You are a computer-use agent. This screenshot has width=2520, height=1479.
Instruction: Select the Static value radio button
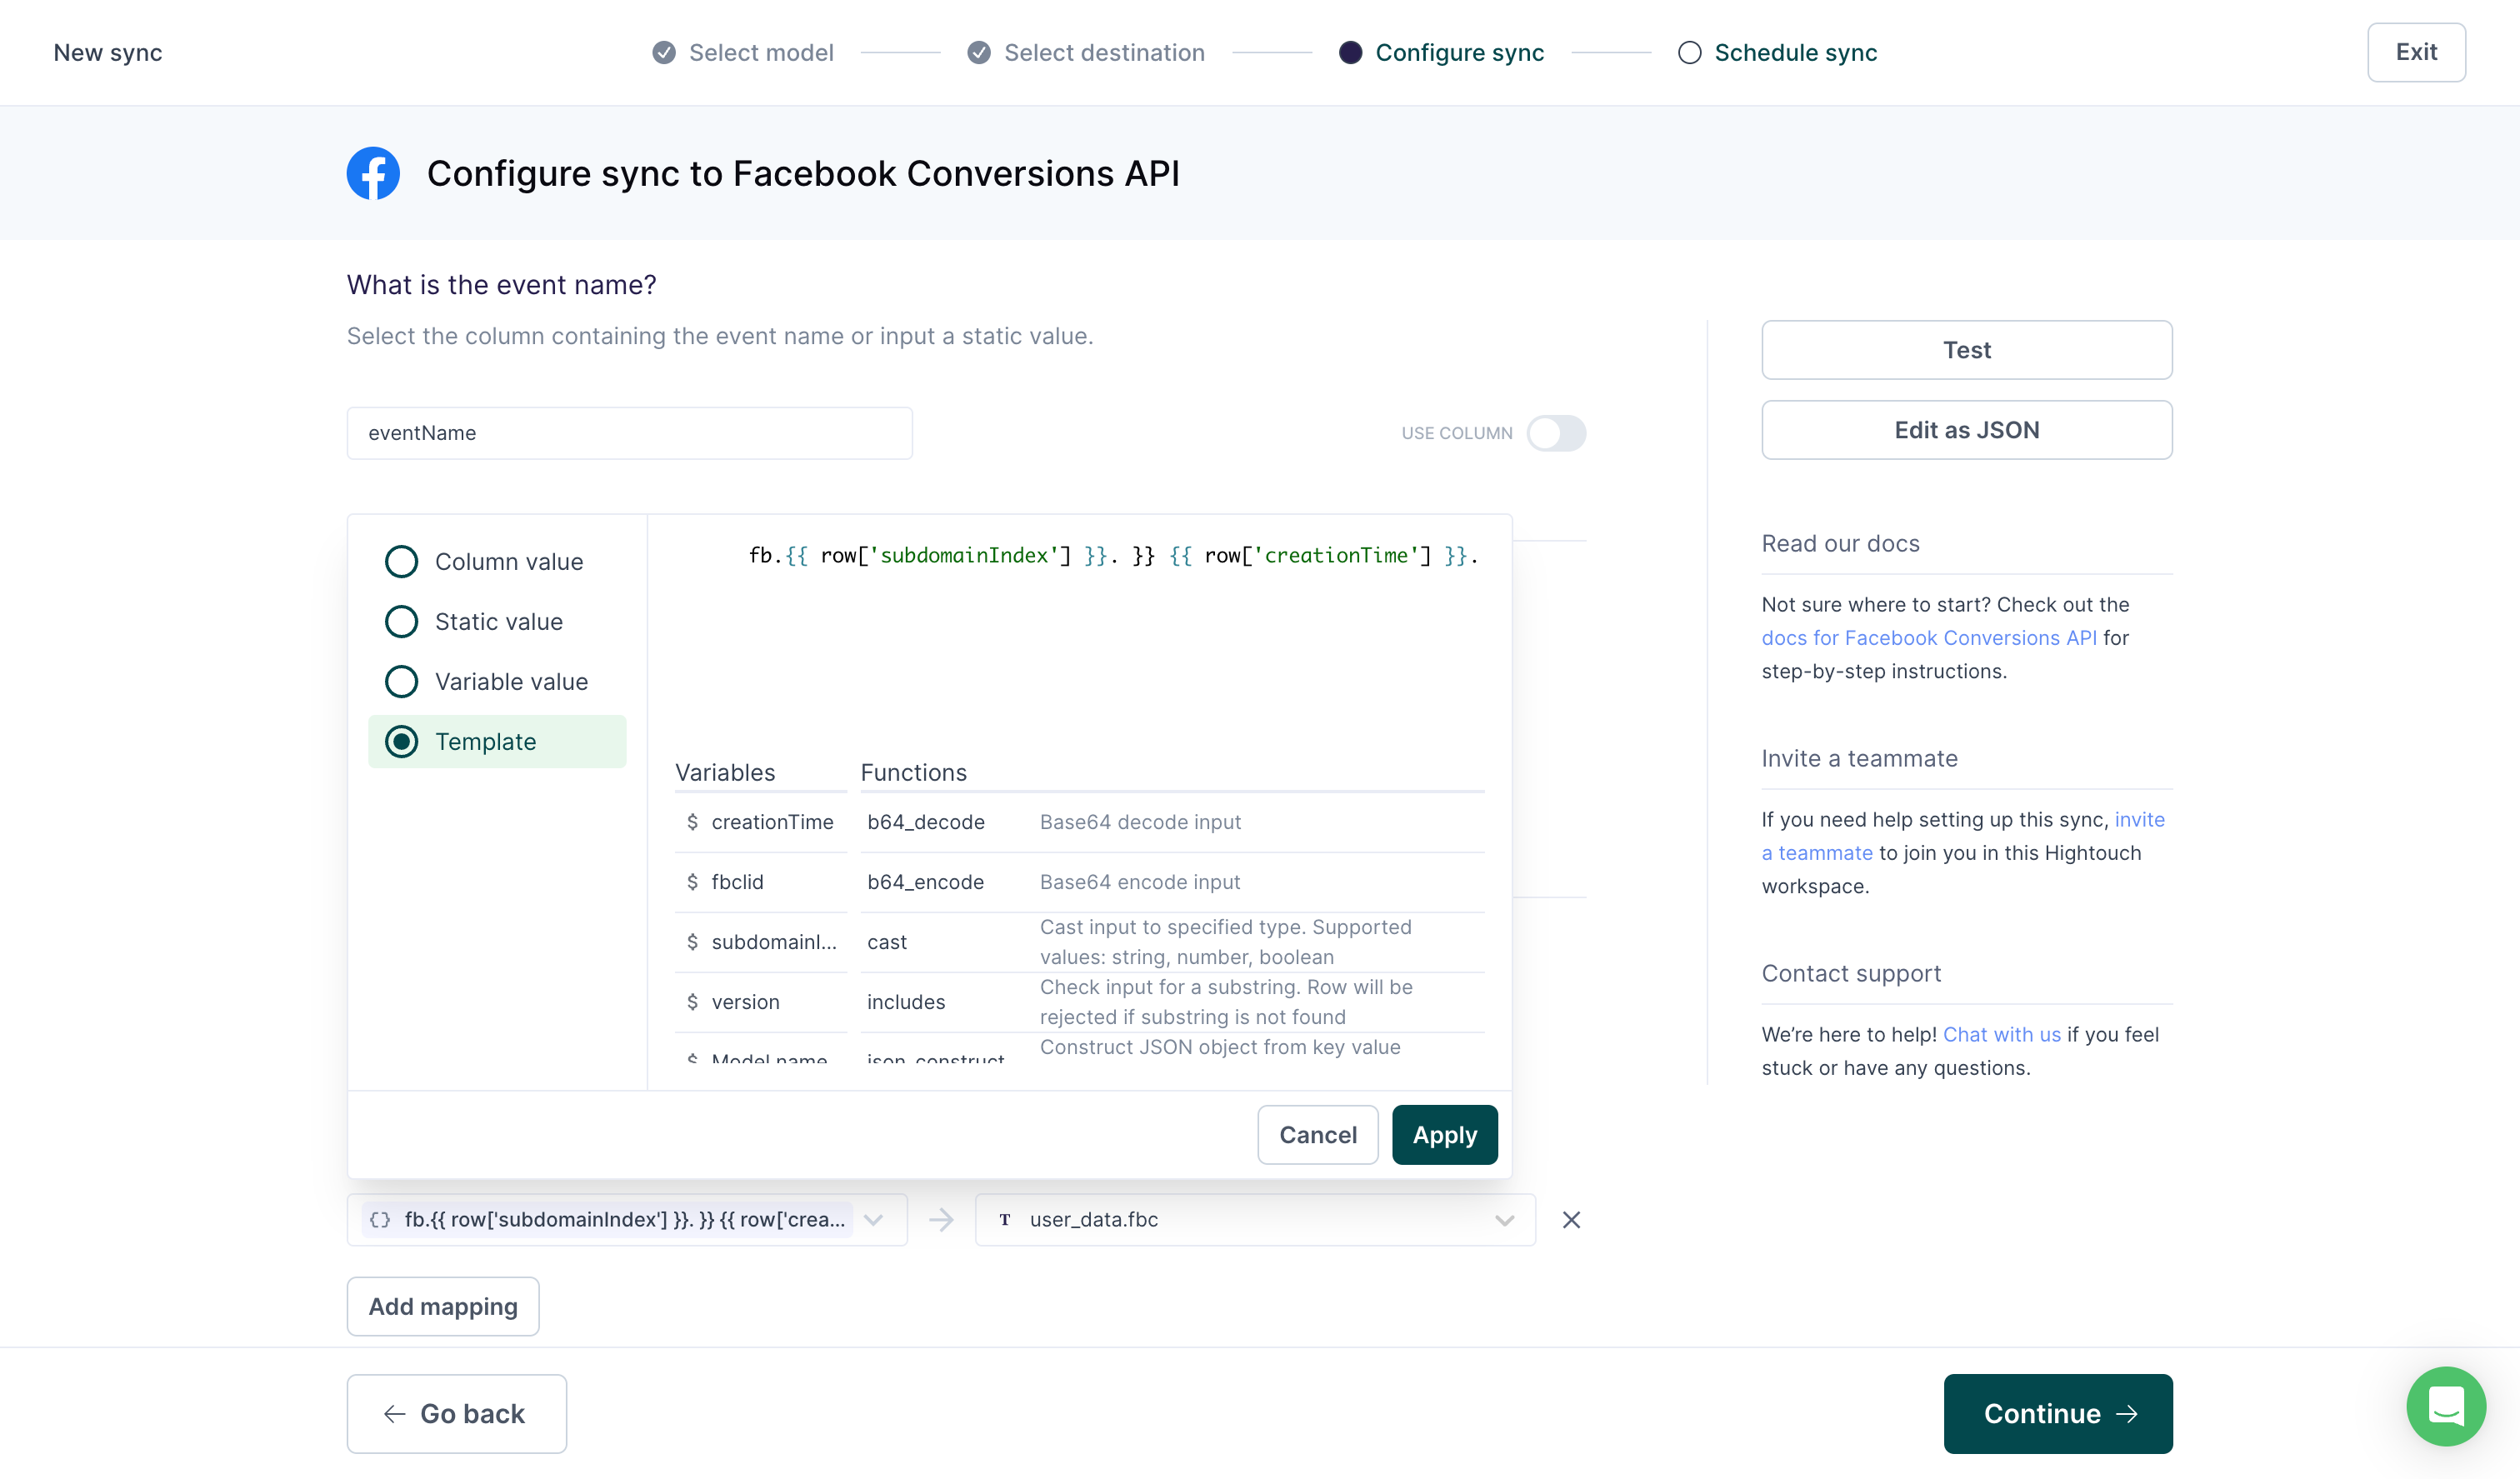pos(400,622)
